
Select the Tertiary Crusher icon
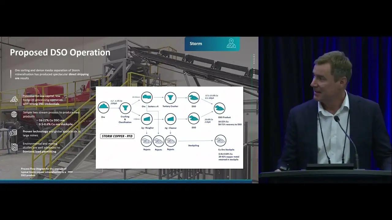tap(170, 97)
